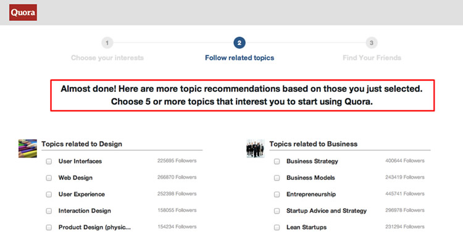Tick the User Experience checkbox

coord(49,195)
